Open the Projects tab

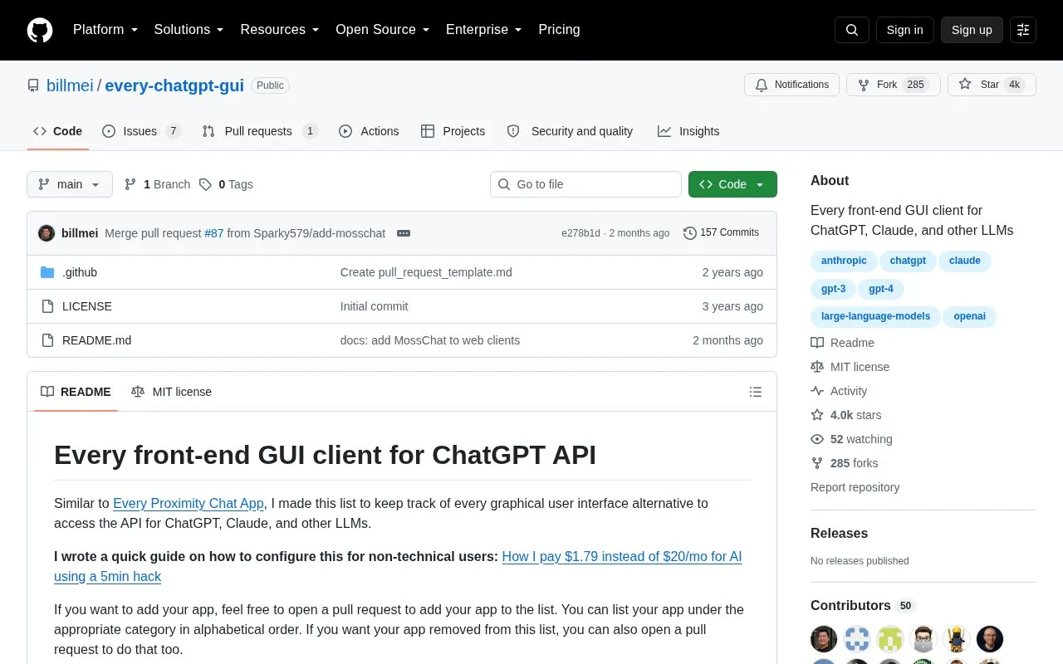[x=453, y=131]
